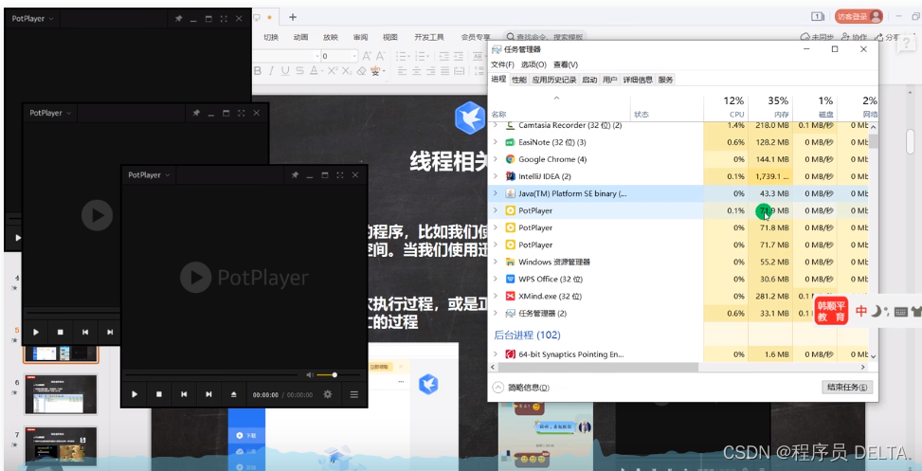Click the eject/open file icon in frontmost PotPlayer
The image size is (922, 471).
(233, 394)
